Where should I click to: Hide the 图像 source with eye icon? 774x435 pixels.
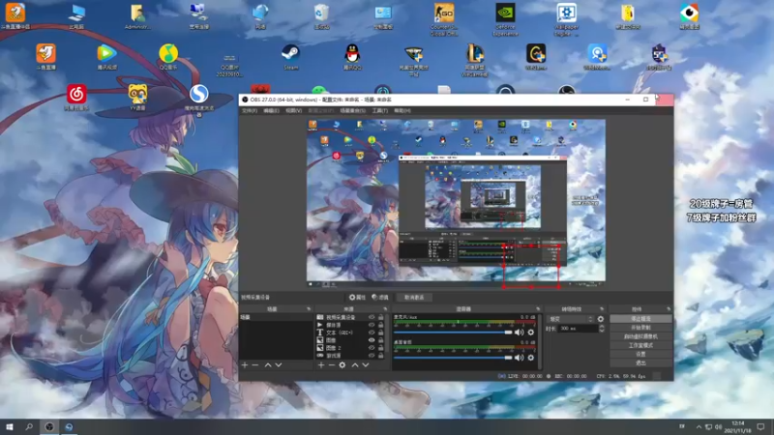[372, 340]
